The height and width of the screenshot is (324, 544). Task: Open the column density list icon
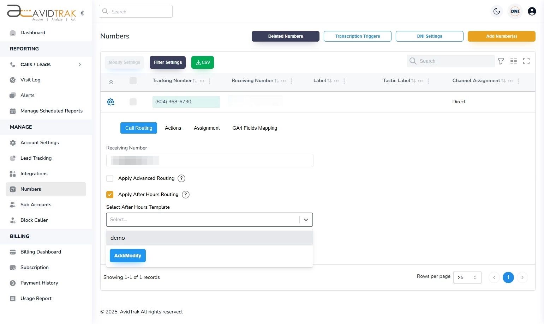click(x=514, y=61)
